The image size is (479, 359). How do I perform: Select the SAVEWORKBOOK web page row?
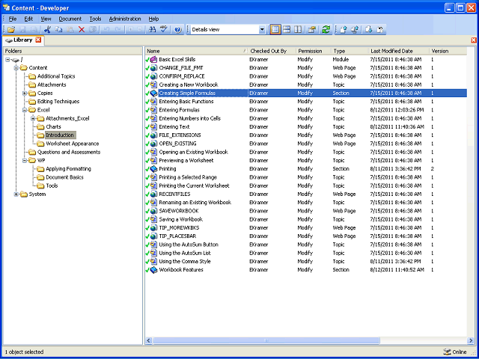click(x=306, y=211)
